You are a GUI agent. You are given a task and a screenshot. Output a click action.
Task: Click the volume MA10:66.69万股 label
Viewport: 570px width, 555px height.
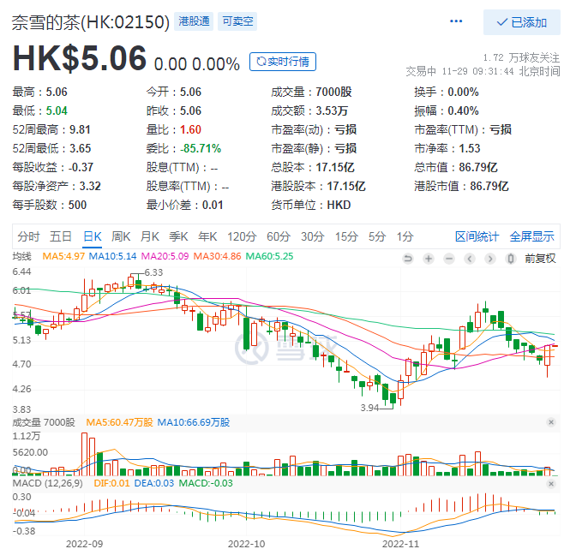pyautogui.click(x=194, y=422)
